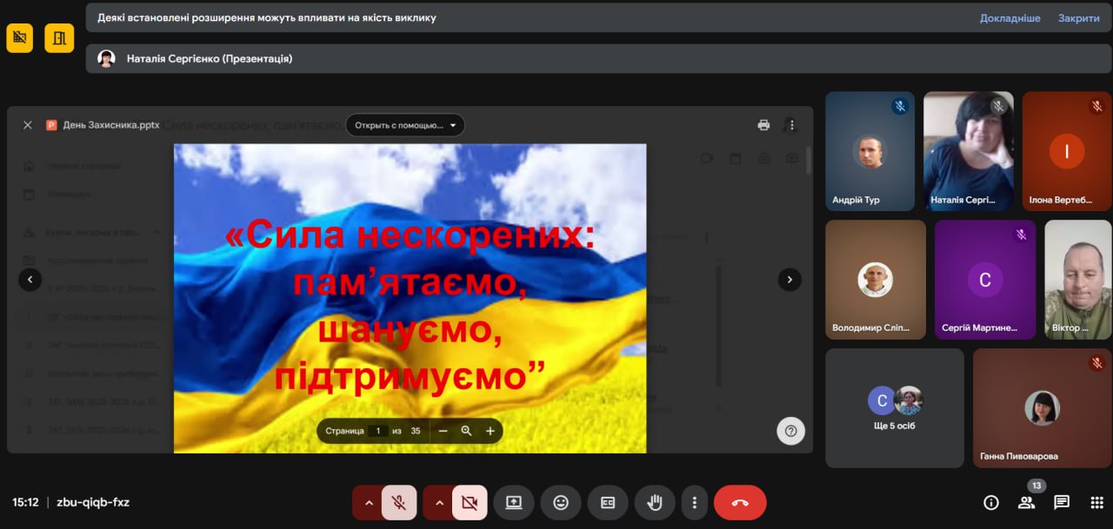The image size is (1113, 529).
Task: Turn on the camera
Action: [470, 502]
